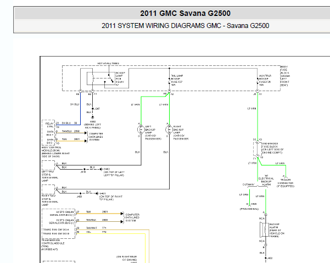Click the right backup lamp bulb symbol
Image resolution: width=330 pixels, height=263 pixels.
click(x=169, y=130)
